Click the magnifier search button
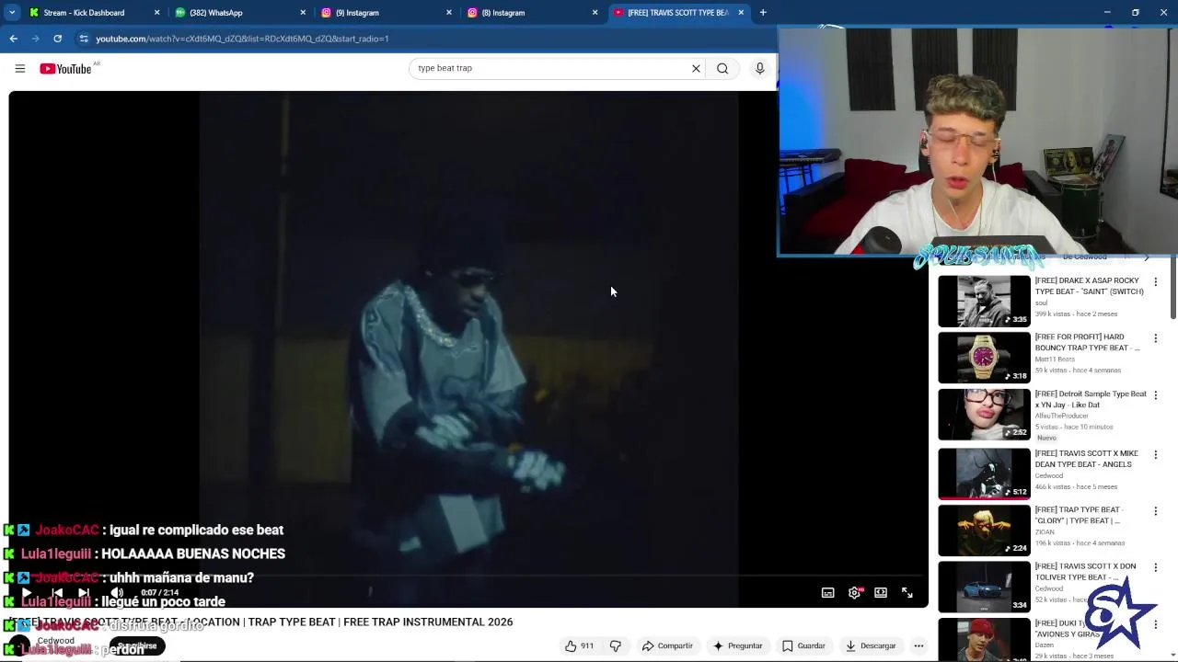This screenshot has width=1178, height=662. (722, 68)
